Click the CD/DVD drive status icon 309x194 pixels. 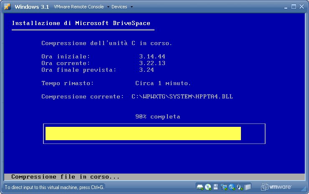pyautogui.click(x=208, y=187)
